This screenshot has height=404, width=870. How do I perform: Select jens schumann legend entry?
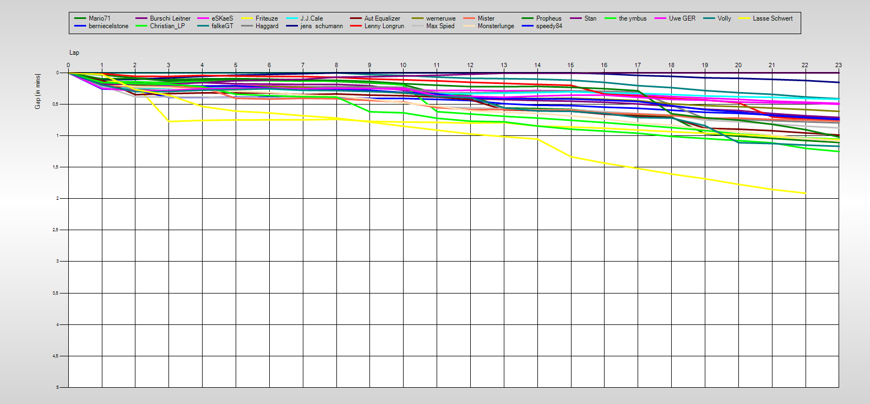(x=322, y=26)
